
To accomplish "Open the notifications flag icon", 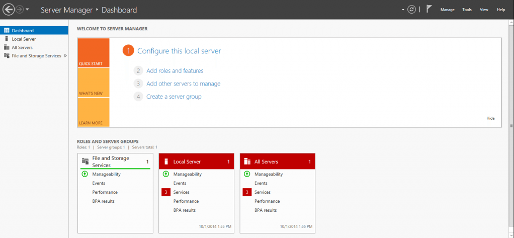I will [429, 10].
